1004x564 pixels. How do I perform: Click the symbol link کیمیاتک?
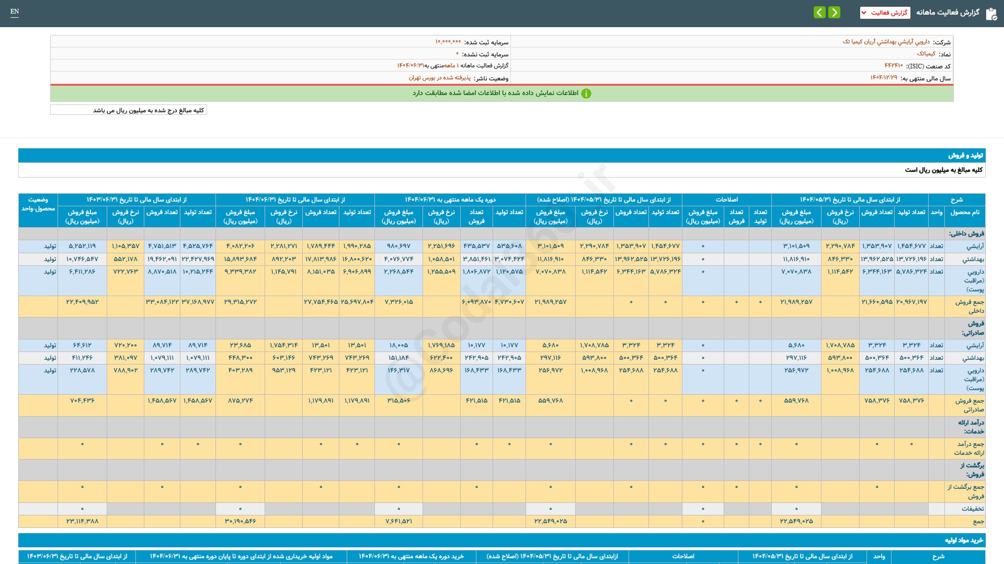tap(926, 54)
